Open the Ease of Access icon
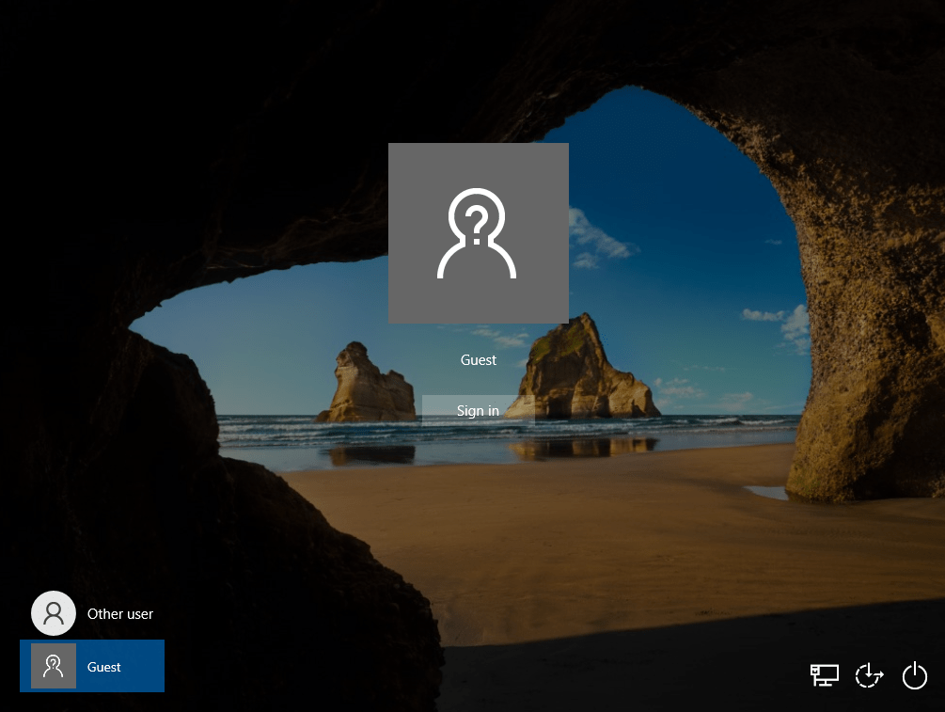945x712 pixels. point(869,675)
